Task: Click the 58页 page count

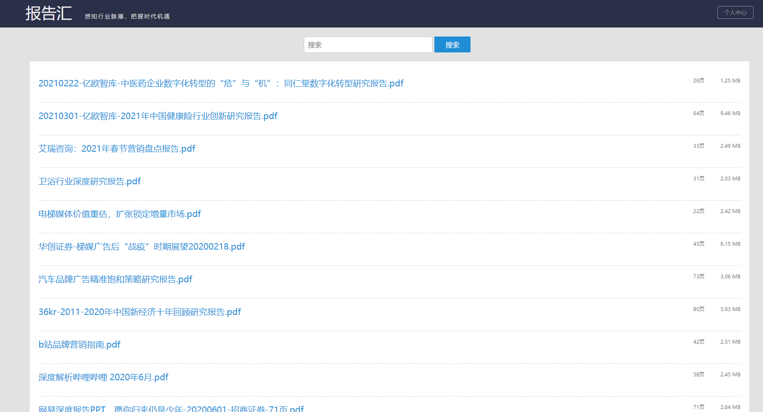Action: [x=698, y=375]
